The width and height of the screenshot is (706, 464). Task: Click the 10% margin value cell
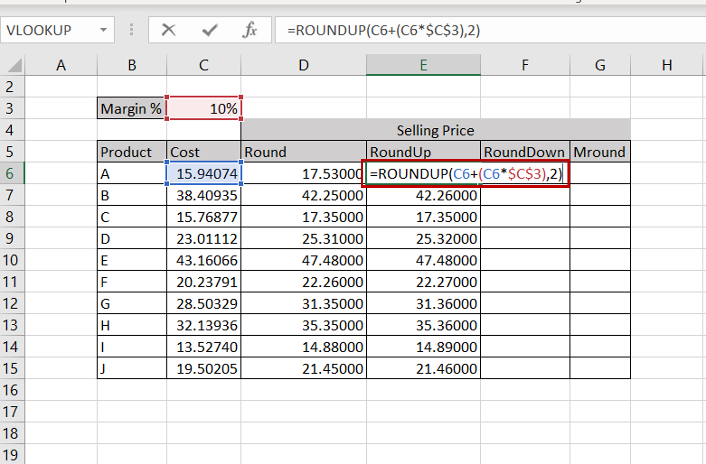click(x=203, y=108)
